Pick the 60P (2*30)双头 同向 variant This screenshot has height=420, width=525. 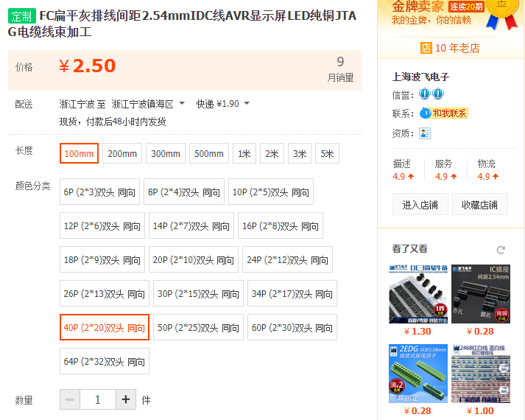292,327
